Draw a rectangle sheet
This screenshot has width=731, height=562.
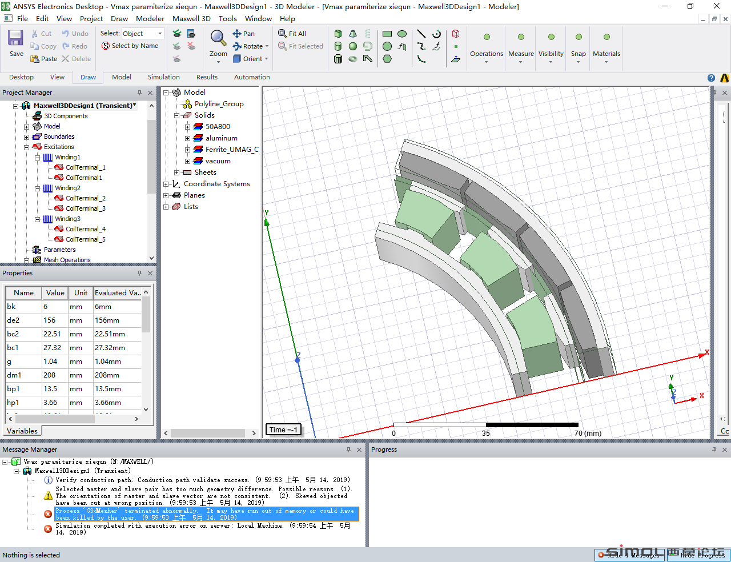pyautogui.click(x=387, y=34)
